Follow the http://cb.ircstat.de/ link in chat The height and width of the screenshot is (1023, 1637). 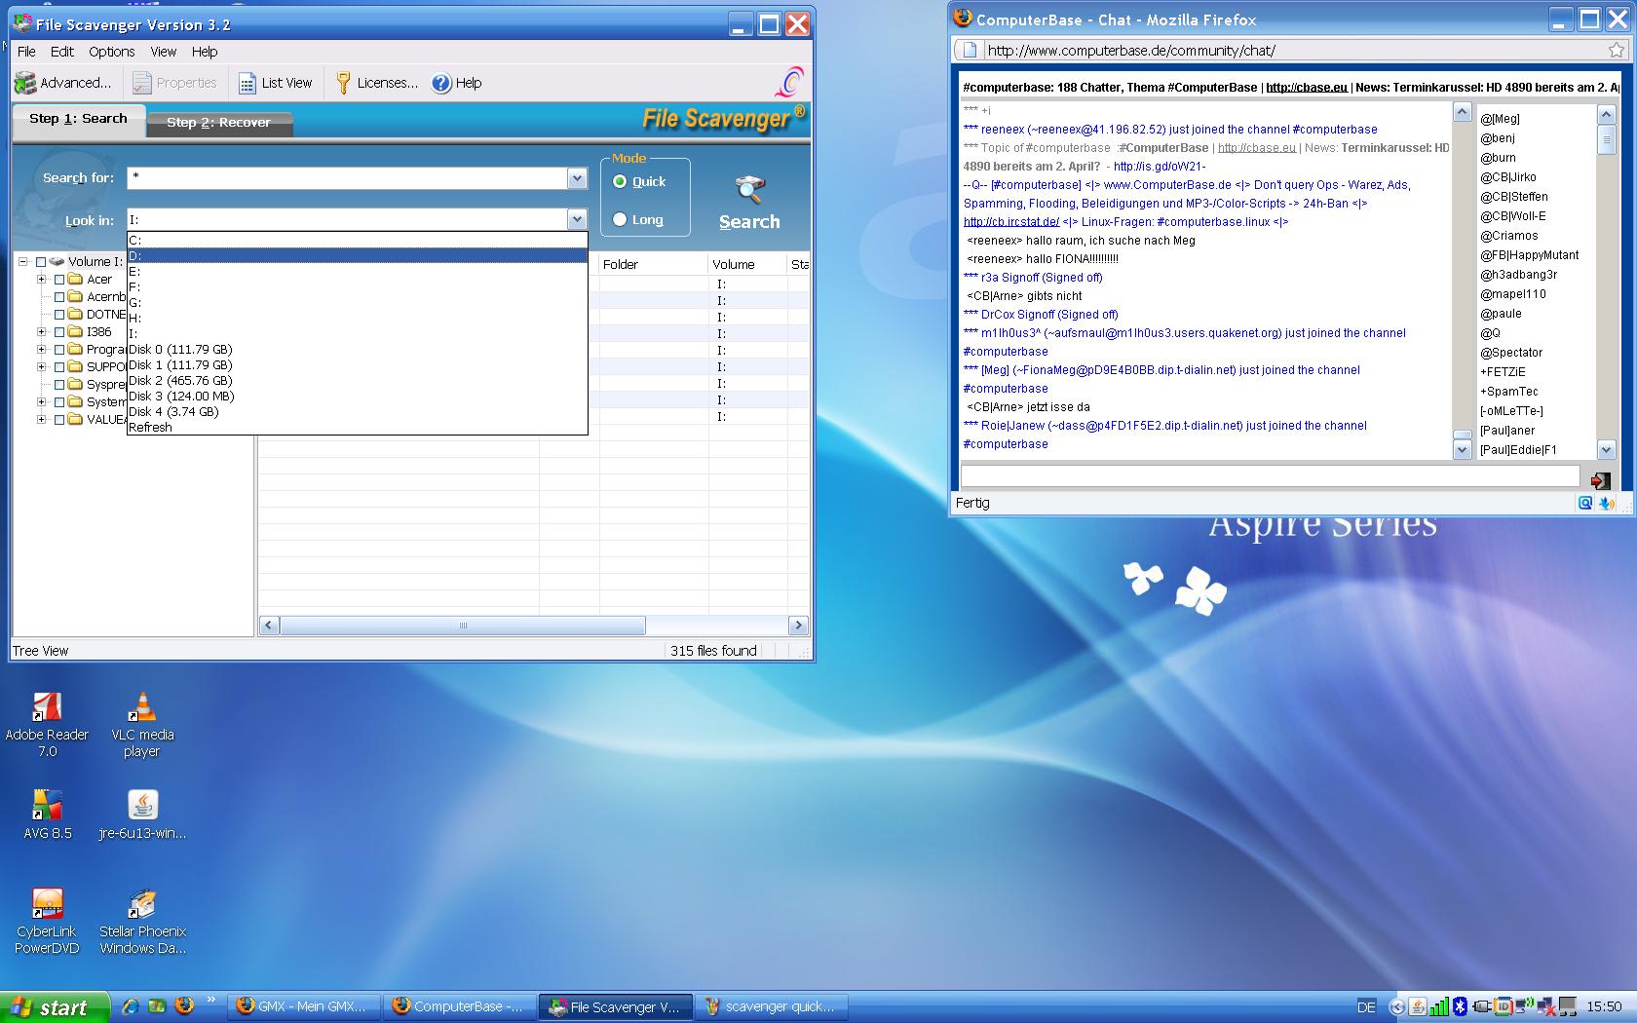(x=1011, y=222)
